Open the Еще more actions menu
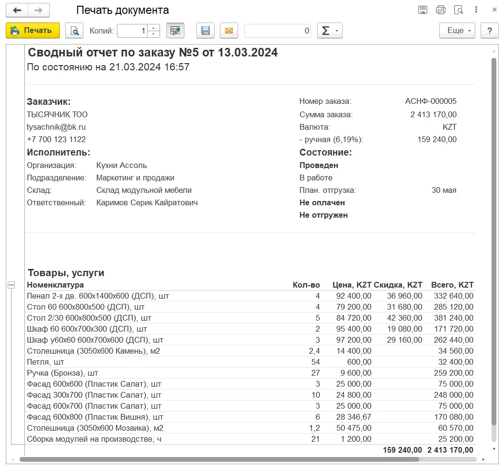The height and width of the screenshot is (468, 504). point(457,31)
